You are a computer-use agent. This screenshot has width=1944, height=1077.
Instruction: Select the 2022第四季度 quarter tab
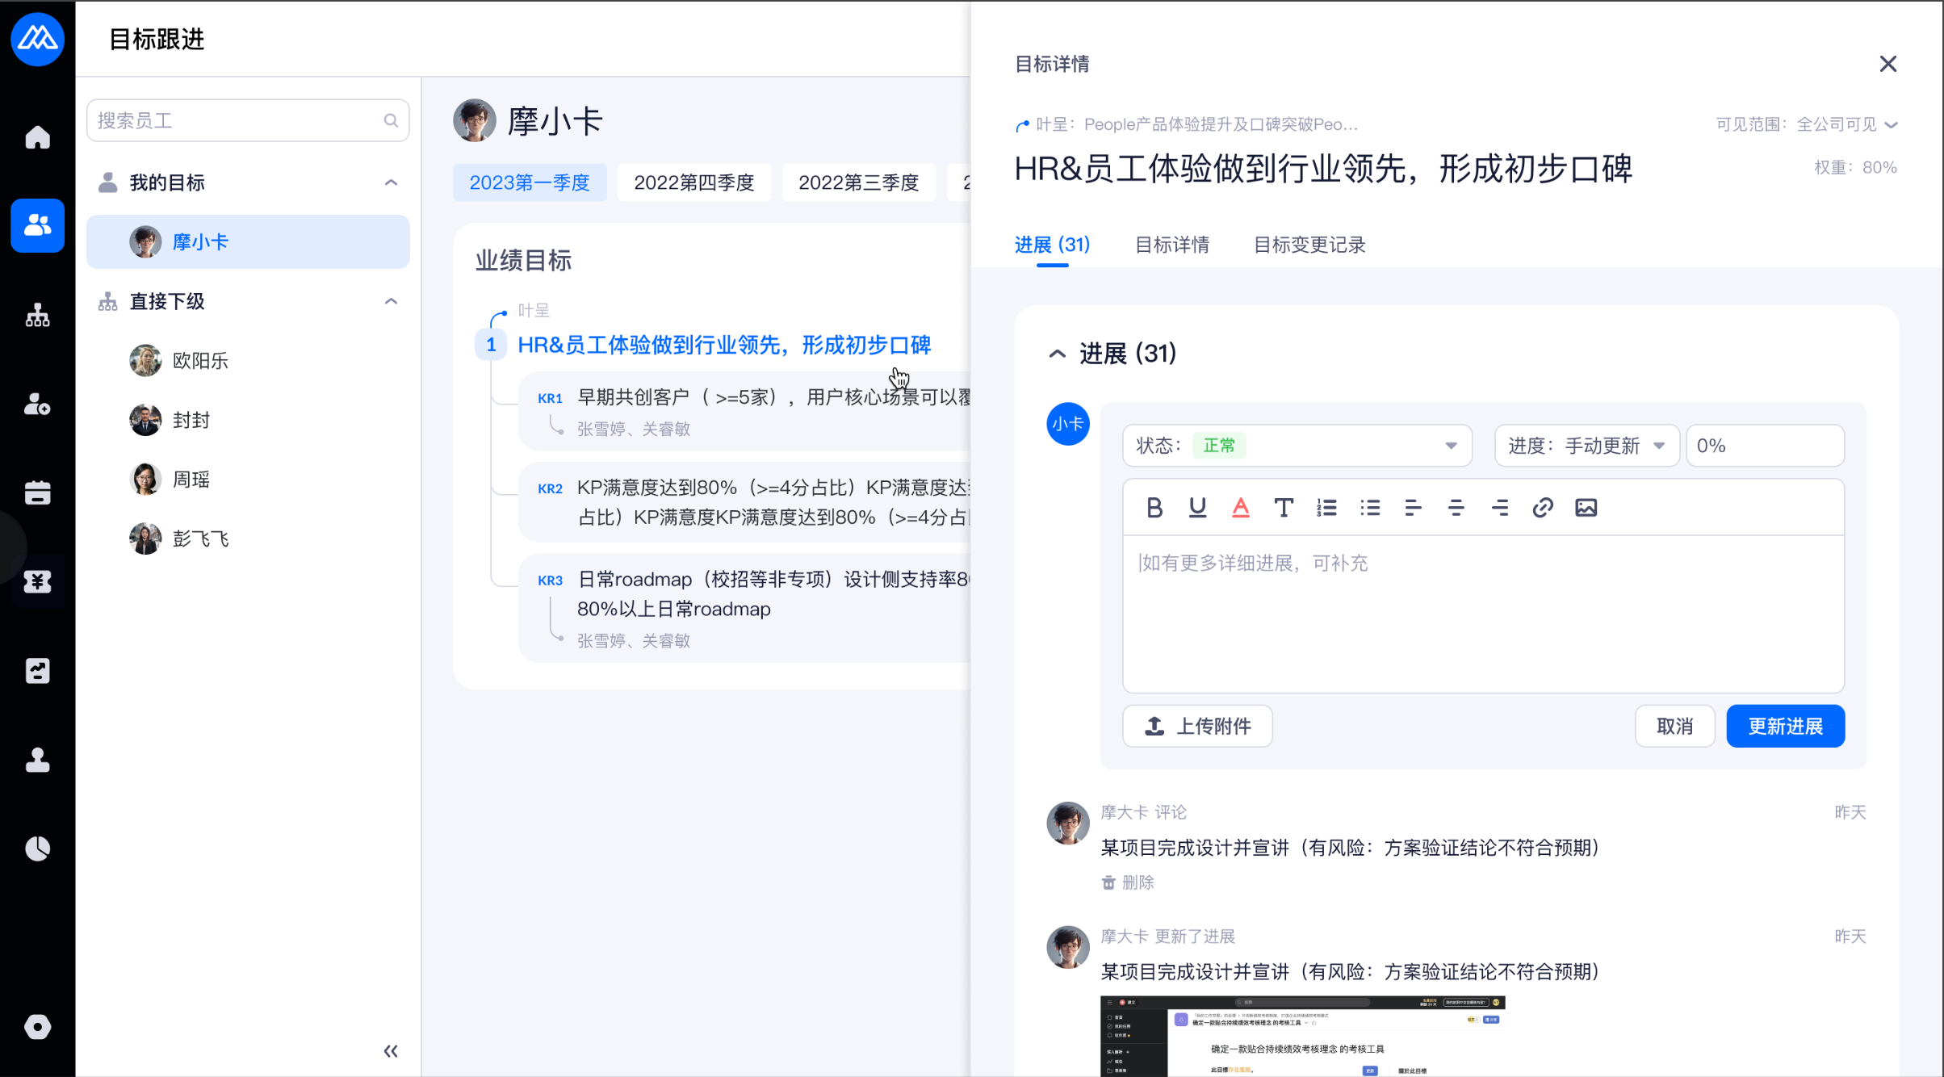[x=693, y=182]
